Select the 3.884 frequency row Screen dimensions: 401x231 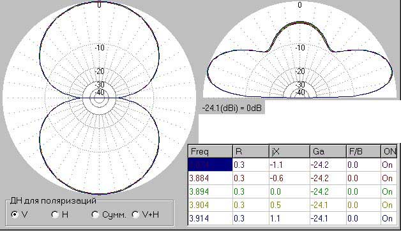292,178
